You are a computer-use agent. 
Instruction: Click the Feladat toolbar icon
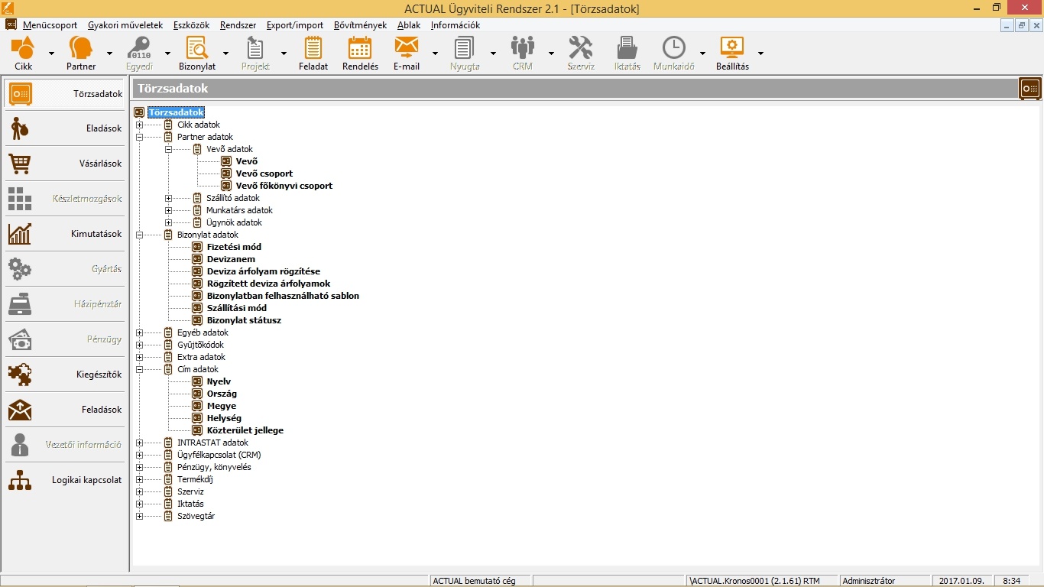coord(313,53)
